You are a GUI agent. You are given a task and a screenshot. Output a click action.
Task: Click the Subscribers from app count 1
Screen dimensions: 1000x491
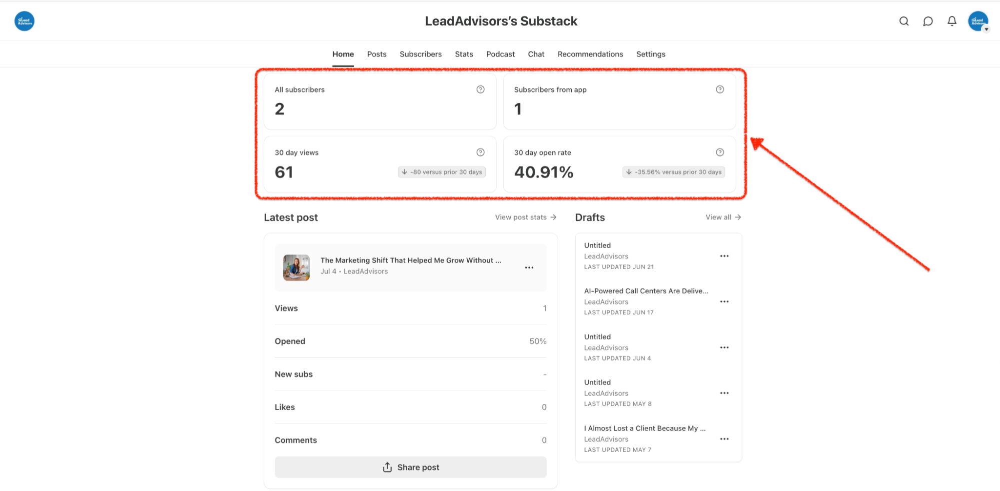[518, 109]
